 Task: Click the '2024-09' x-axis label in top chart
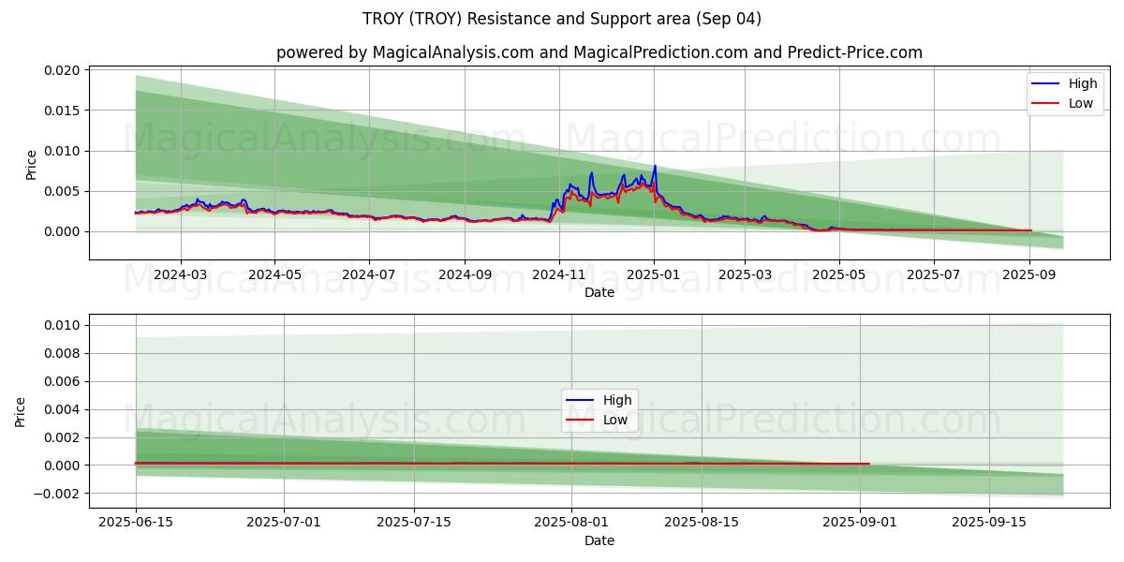coord(465,275)
